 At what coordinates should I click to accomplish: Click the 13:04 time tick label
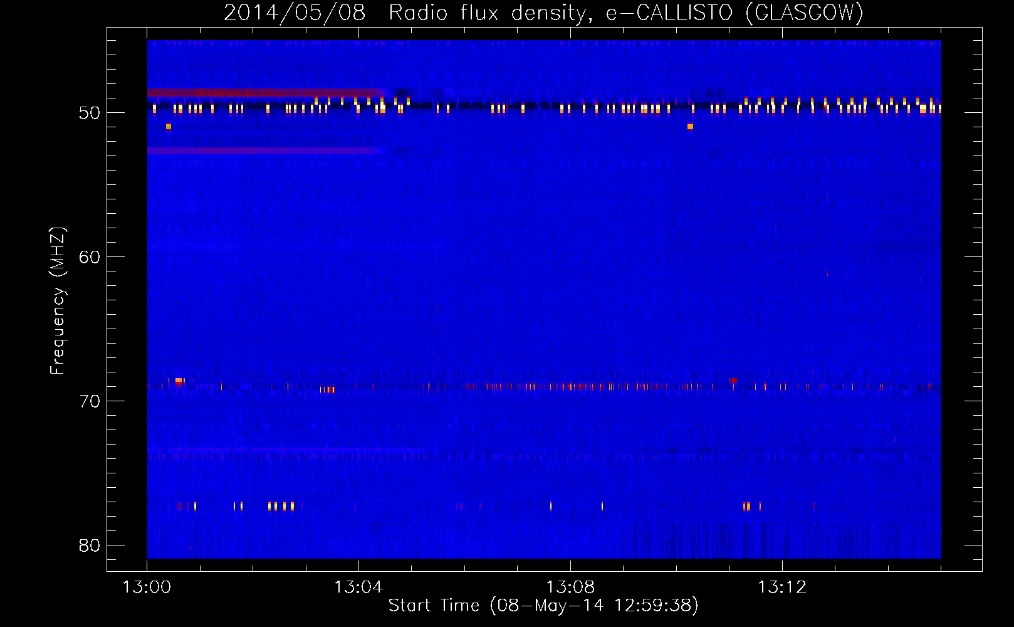358,587
